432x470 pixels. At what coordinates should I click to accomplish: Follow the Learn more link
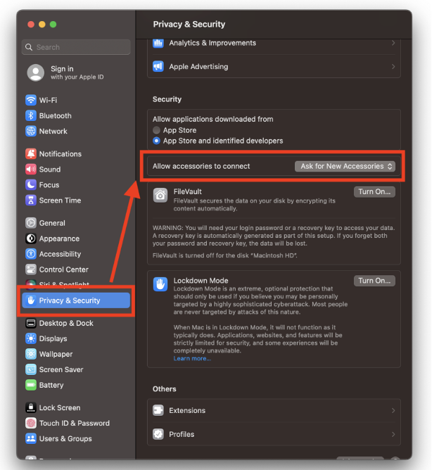pos(192,359)
